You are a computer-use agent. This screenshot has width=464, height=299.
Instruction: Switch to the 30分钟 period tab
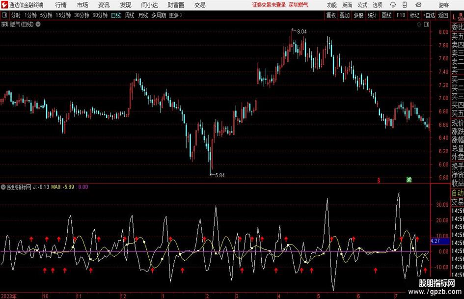[x=82, y=15]
